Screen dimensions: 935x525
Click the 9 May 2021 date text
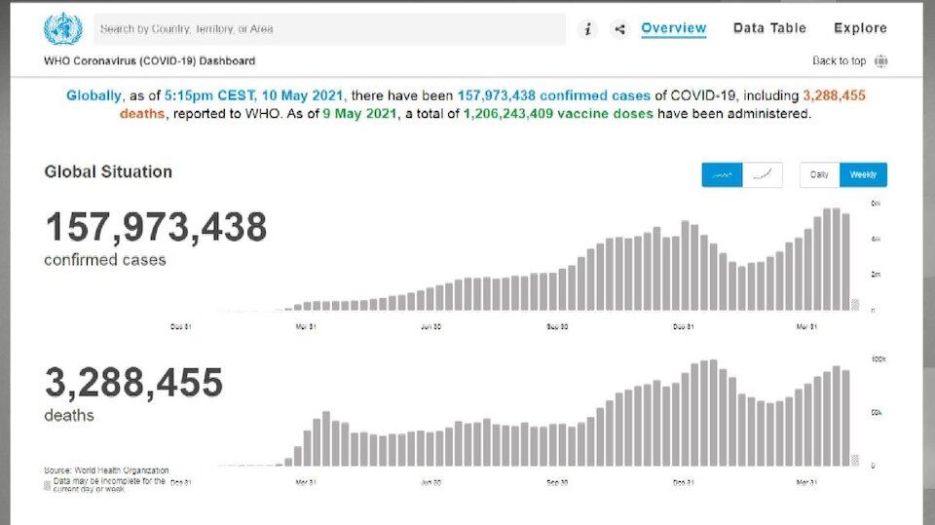[359, 113]
